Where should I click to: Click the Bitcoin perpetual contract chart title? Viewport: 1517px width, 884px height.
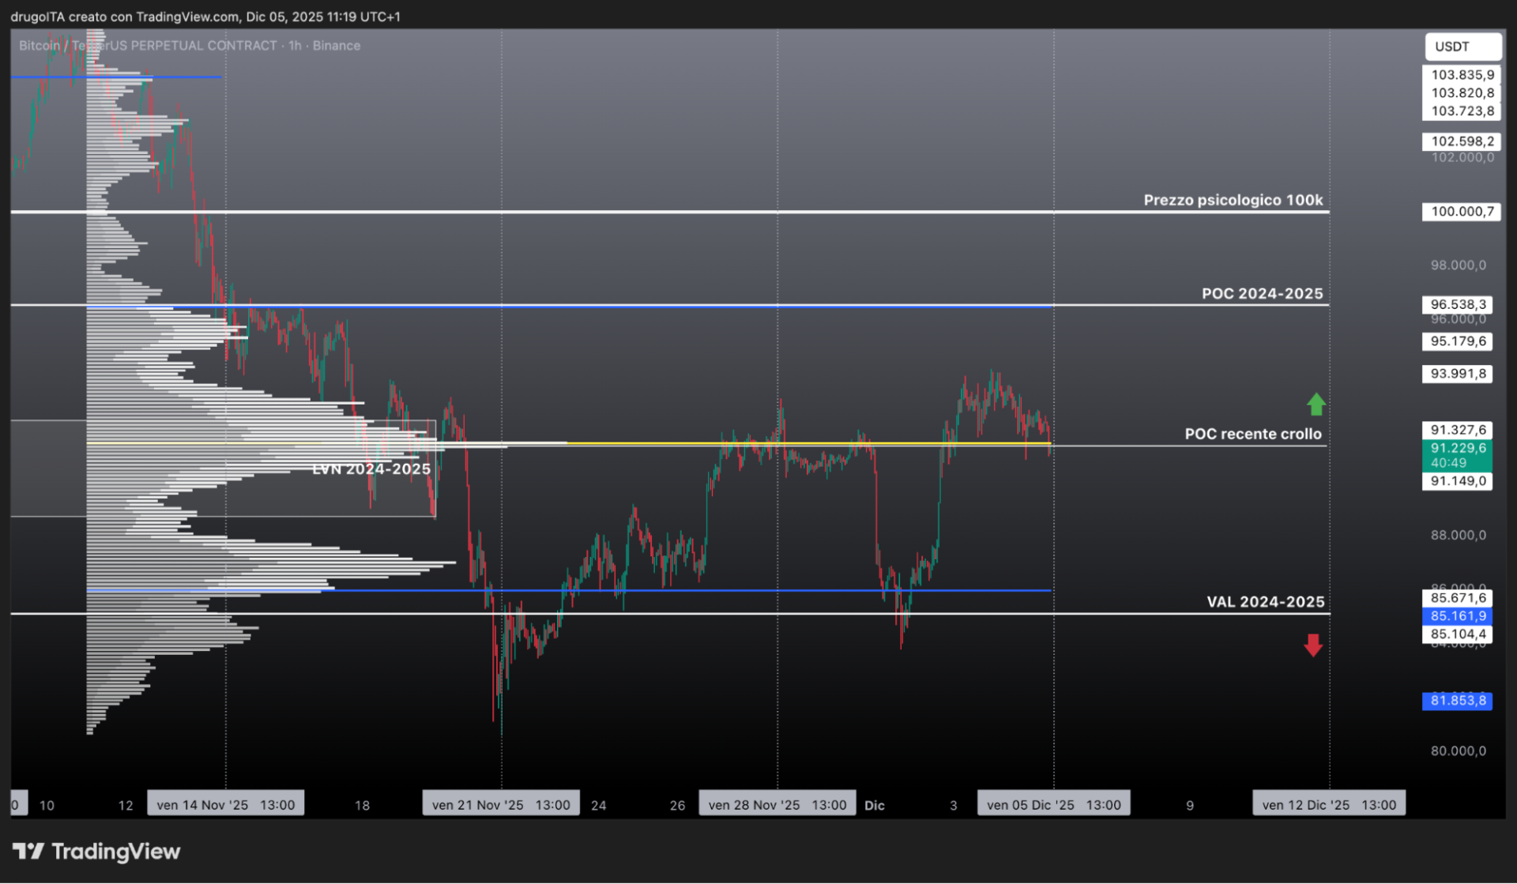coord(190,46)
